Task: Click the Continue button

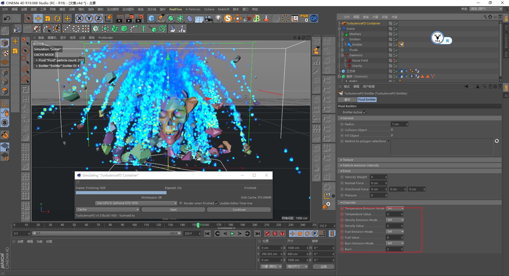Action: pos(239,209)
